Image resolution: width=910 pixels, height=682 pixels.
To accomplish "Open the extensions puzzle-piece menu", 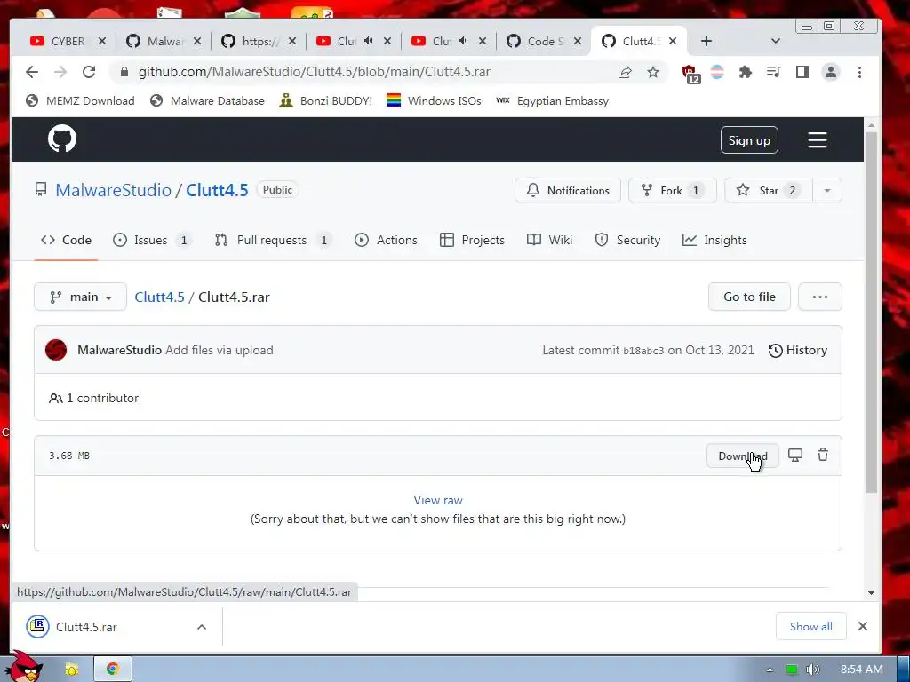I will (x=746, y=72).
